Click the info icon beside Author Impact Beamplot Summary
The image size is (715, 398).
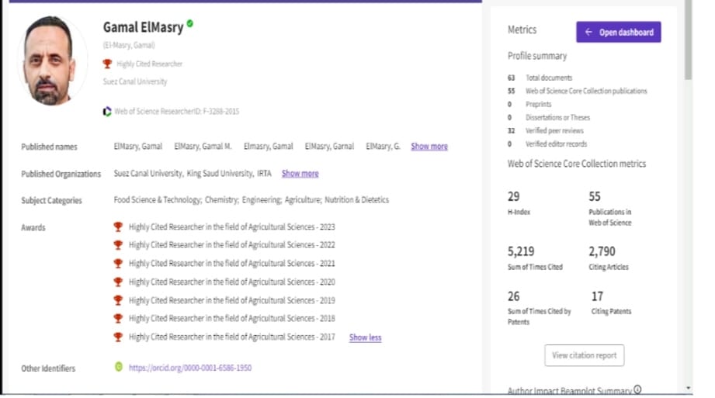point(638,389)
